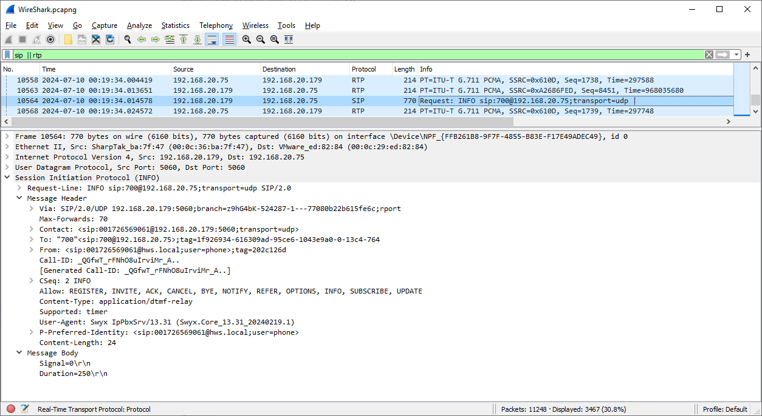Zoom in on packet text
This screenshot has height=416, width=762.
coord(247,39)
